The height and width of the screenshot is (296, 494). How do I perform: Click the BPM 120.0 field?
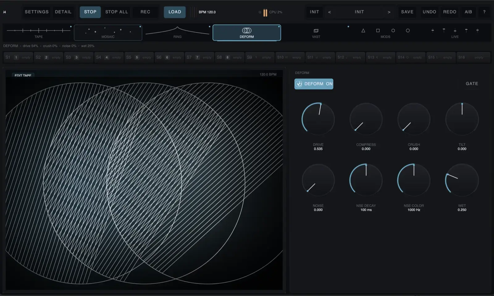(207, 12)
